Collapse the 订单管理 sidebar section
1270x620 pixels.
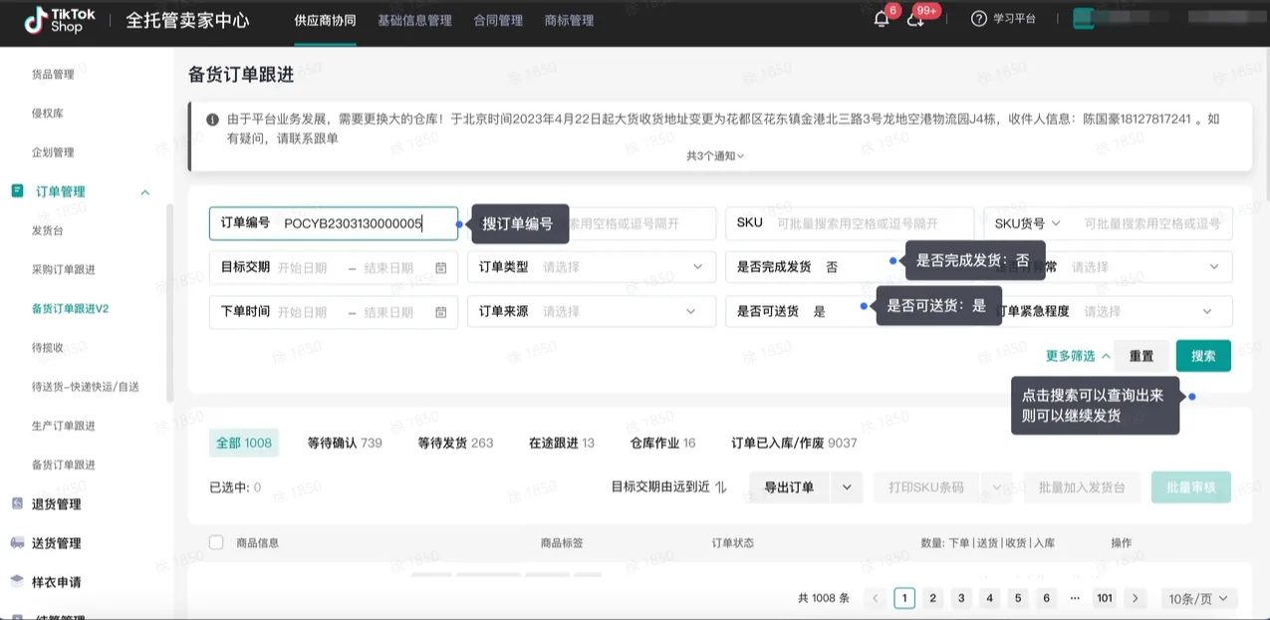point(144,191)
